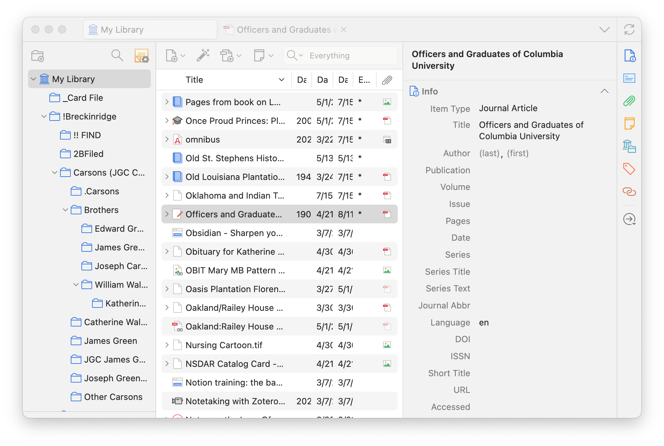664x446 pixels.
Task: Collapse the Info section
Action: click(604, 91)
